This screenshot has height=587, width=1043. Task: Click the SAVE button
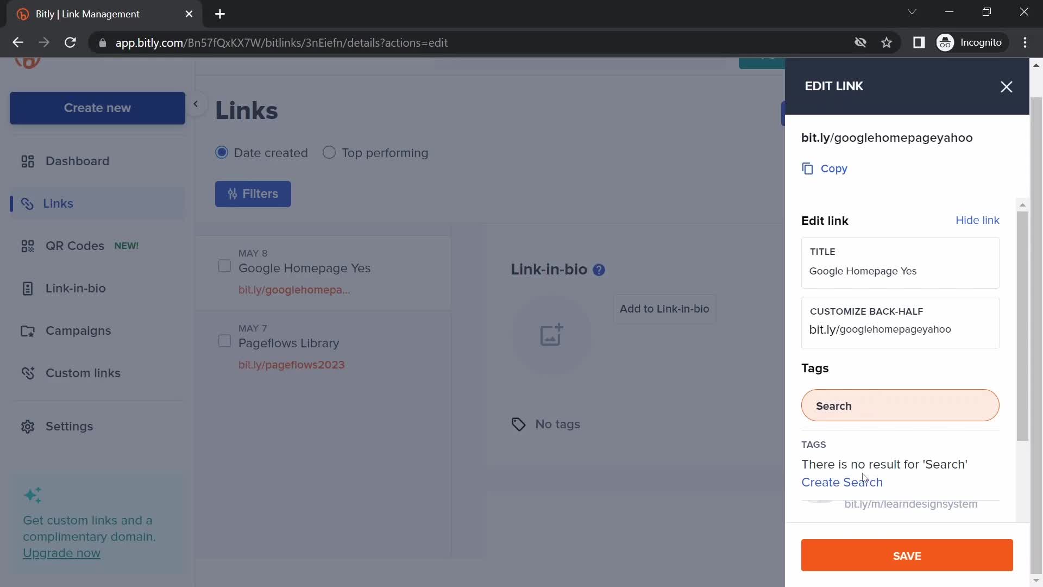907,555
